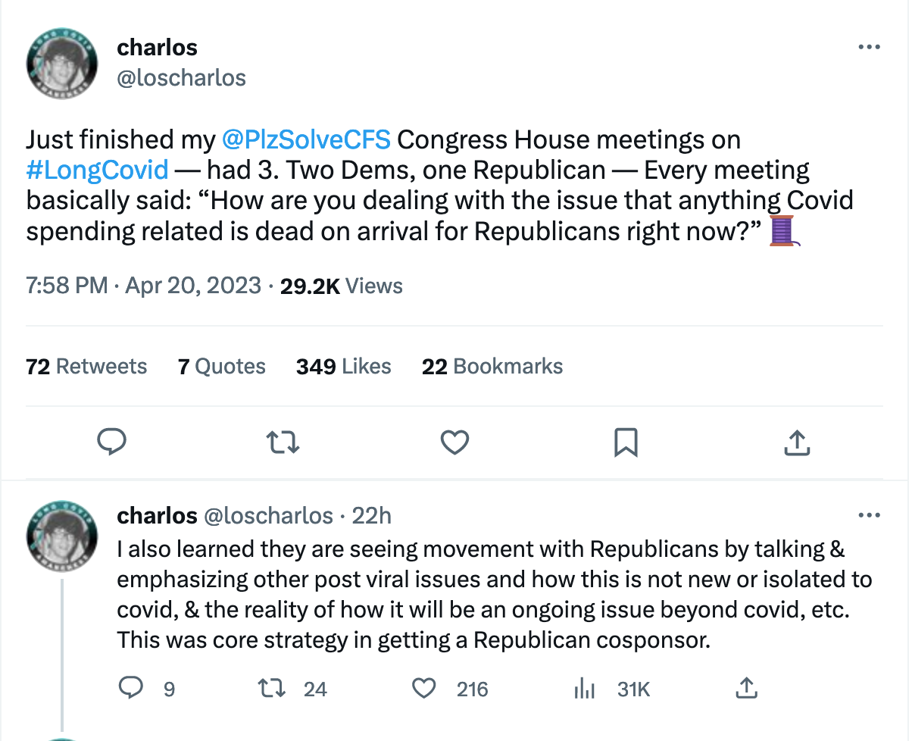Viewport: 912px width, 741px height.
Task: Open more options menu on main tweet
Action: click(869, 47)
